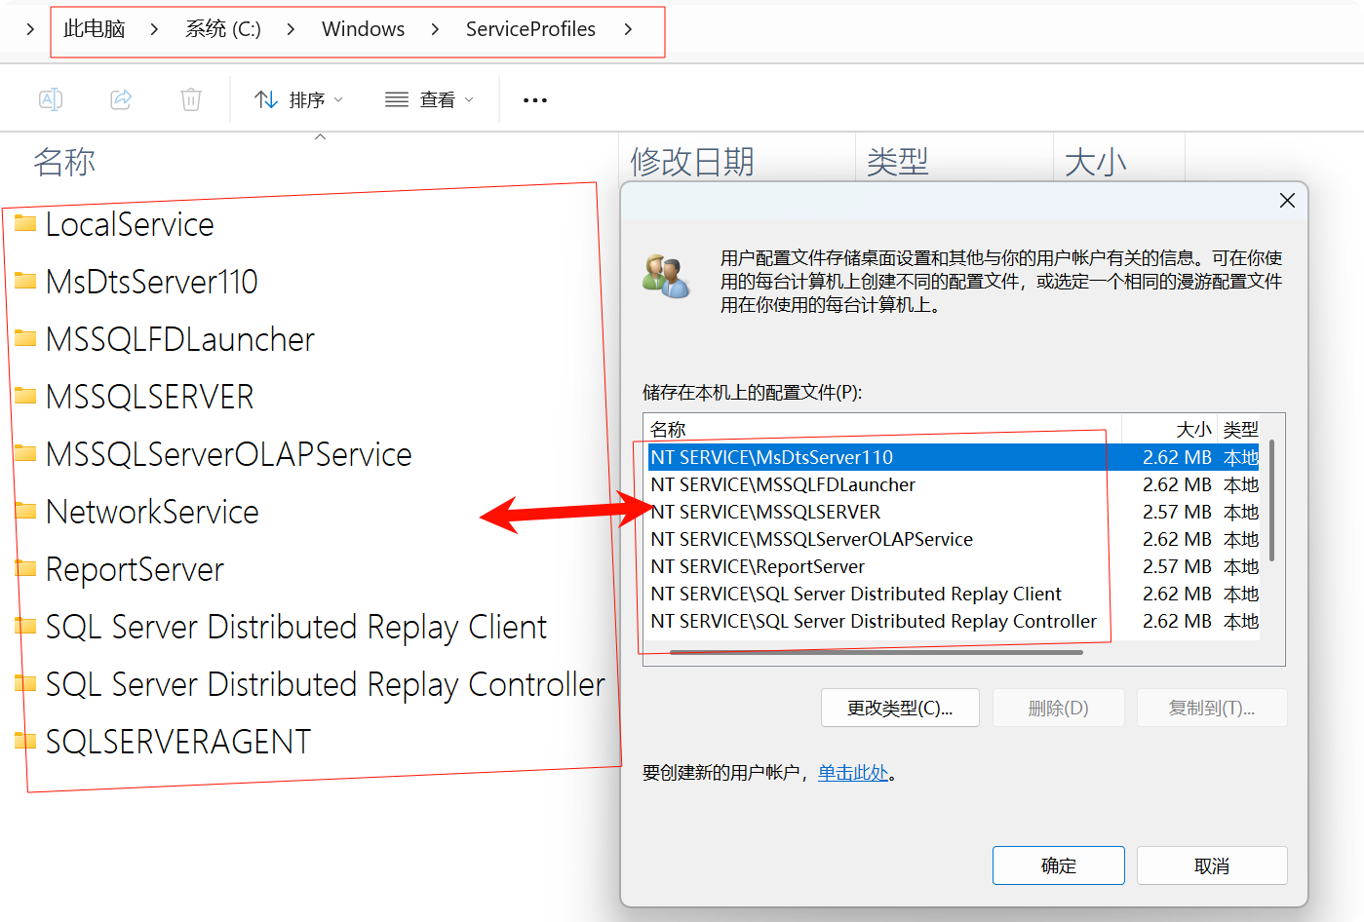Click the NetworkService folder name
The width and height of the screenshot is (1364, 922).
152,512
